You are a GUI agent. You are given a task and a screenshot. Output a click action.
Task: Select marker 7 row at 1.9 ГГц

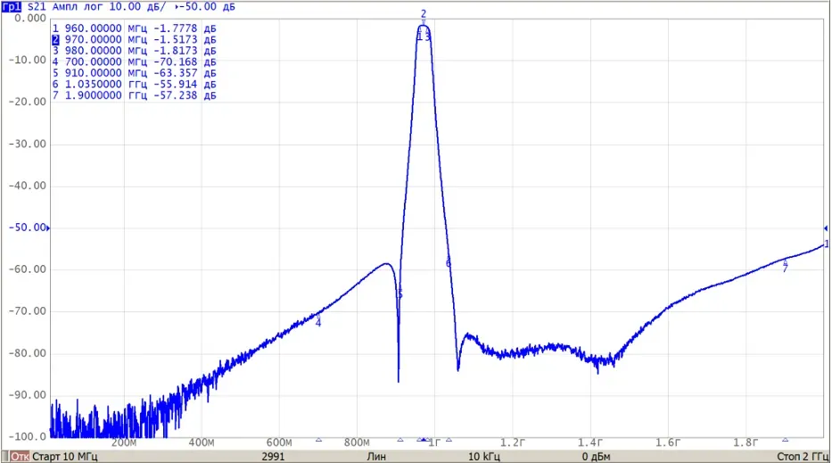pos(134,95)
